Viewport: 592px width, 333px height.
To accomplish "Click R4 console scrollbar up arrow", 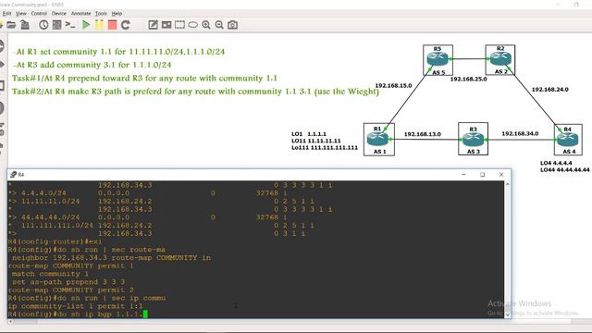I will (508, 184).
